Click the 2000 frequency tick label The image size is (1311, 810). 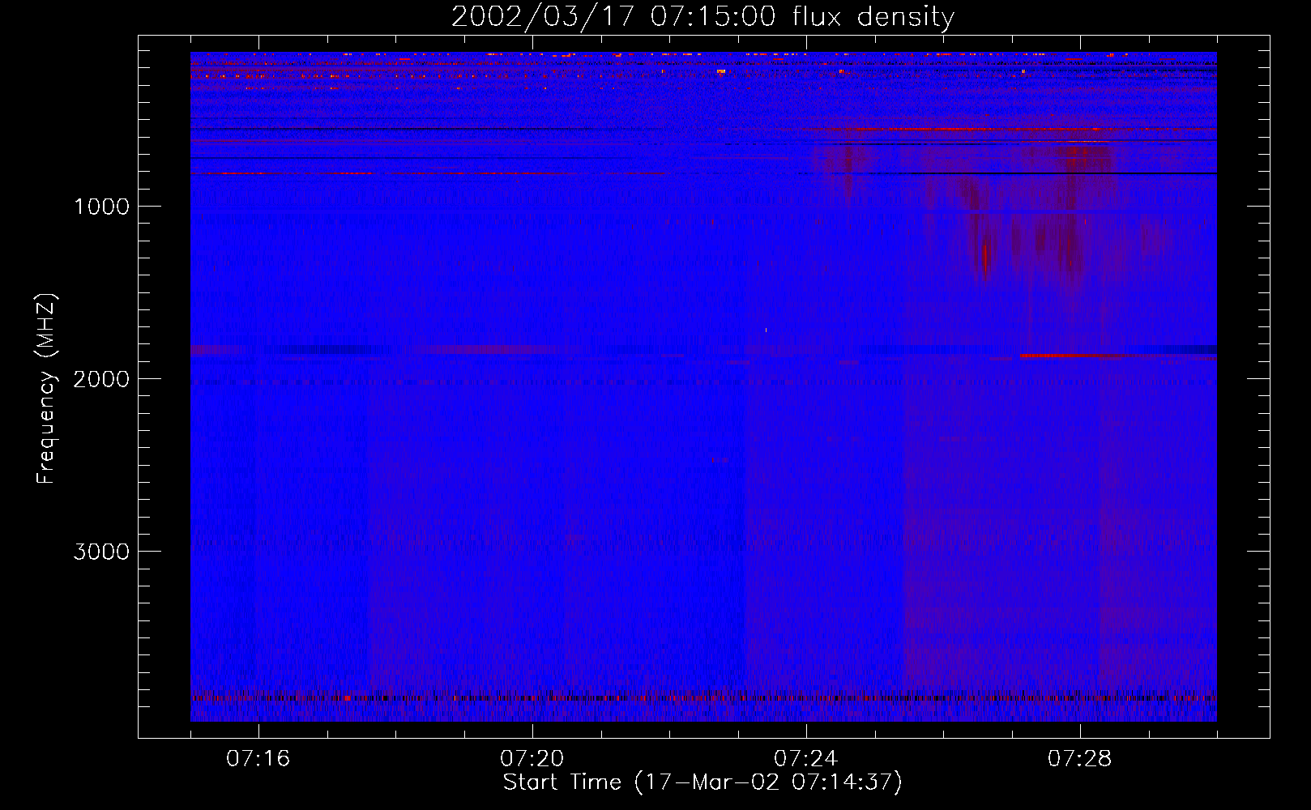click(101, 379)
